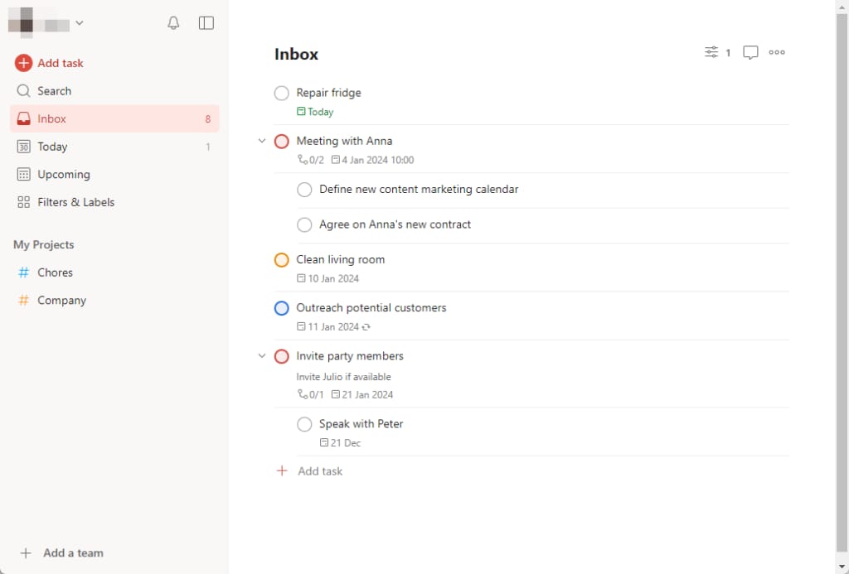This screenshot has width=849, height=574.
Task: Go to the Today view
Action: (x=52, y=147)
